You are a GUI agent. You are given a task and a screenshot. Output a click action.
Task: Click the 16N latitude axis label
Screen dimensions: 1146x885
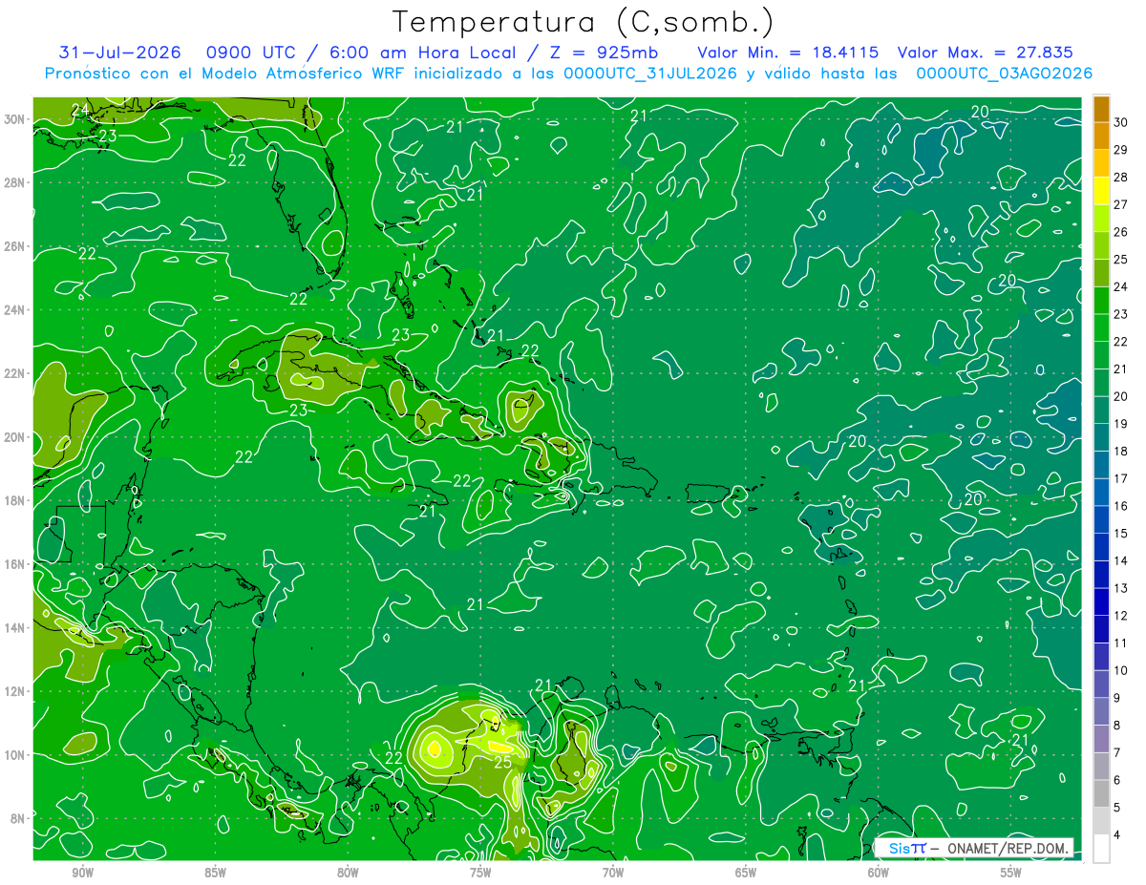click(16, 564)
